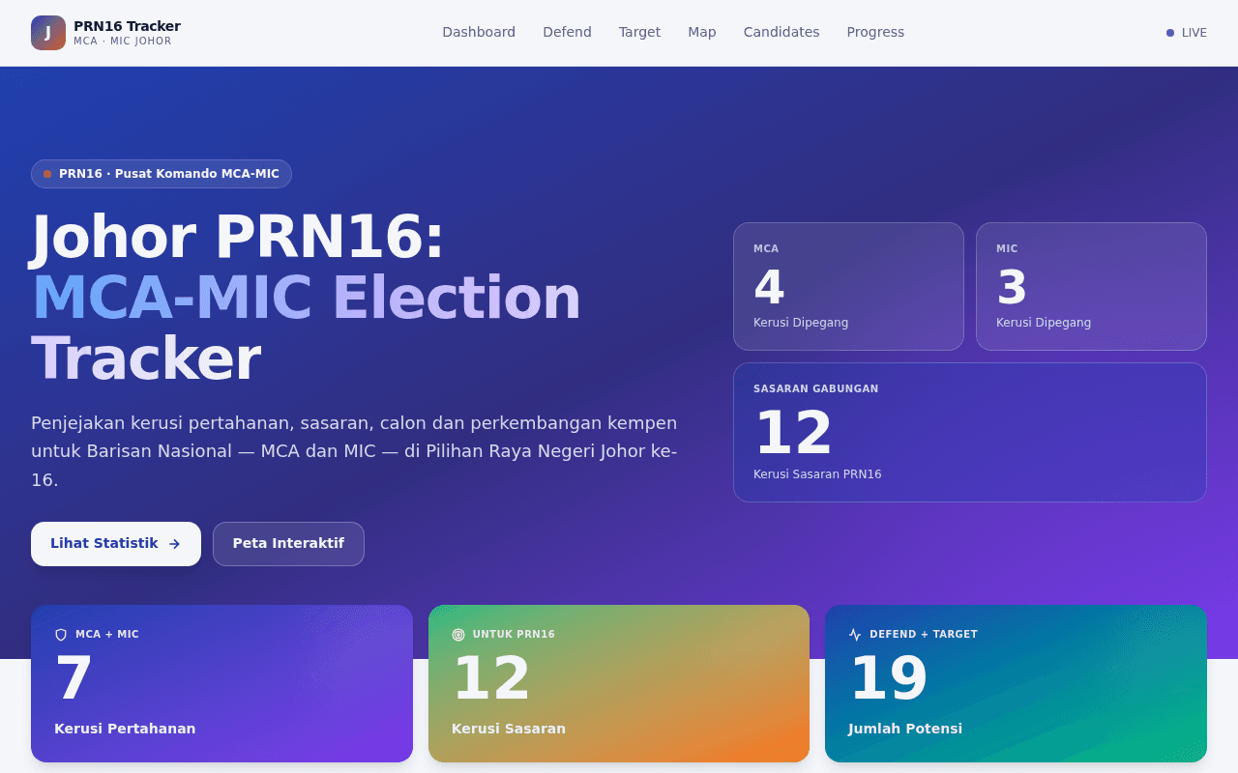Open the Sasaran Gabungan 12 card
This screenshot has height=773, width=1238.
click(970, 433)
